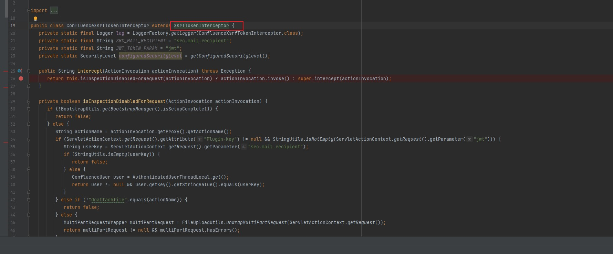Click the highlighted configuredSecurityLevel field
613x254 pixels.
(x=150, y=56)
